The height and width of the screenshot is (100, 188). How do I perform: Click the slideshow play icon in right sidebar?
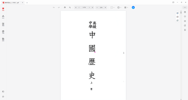pos(185,21)
